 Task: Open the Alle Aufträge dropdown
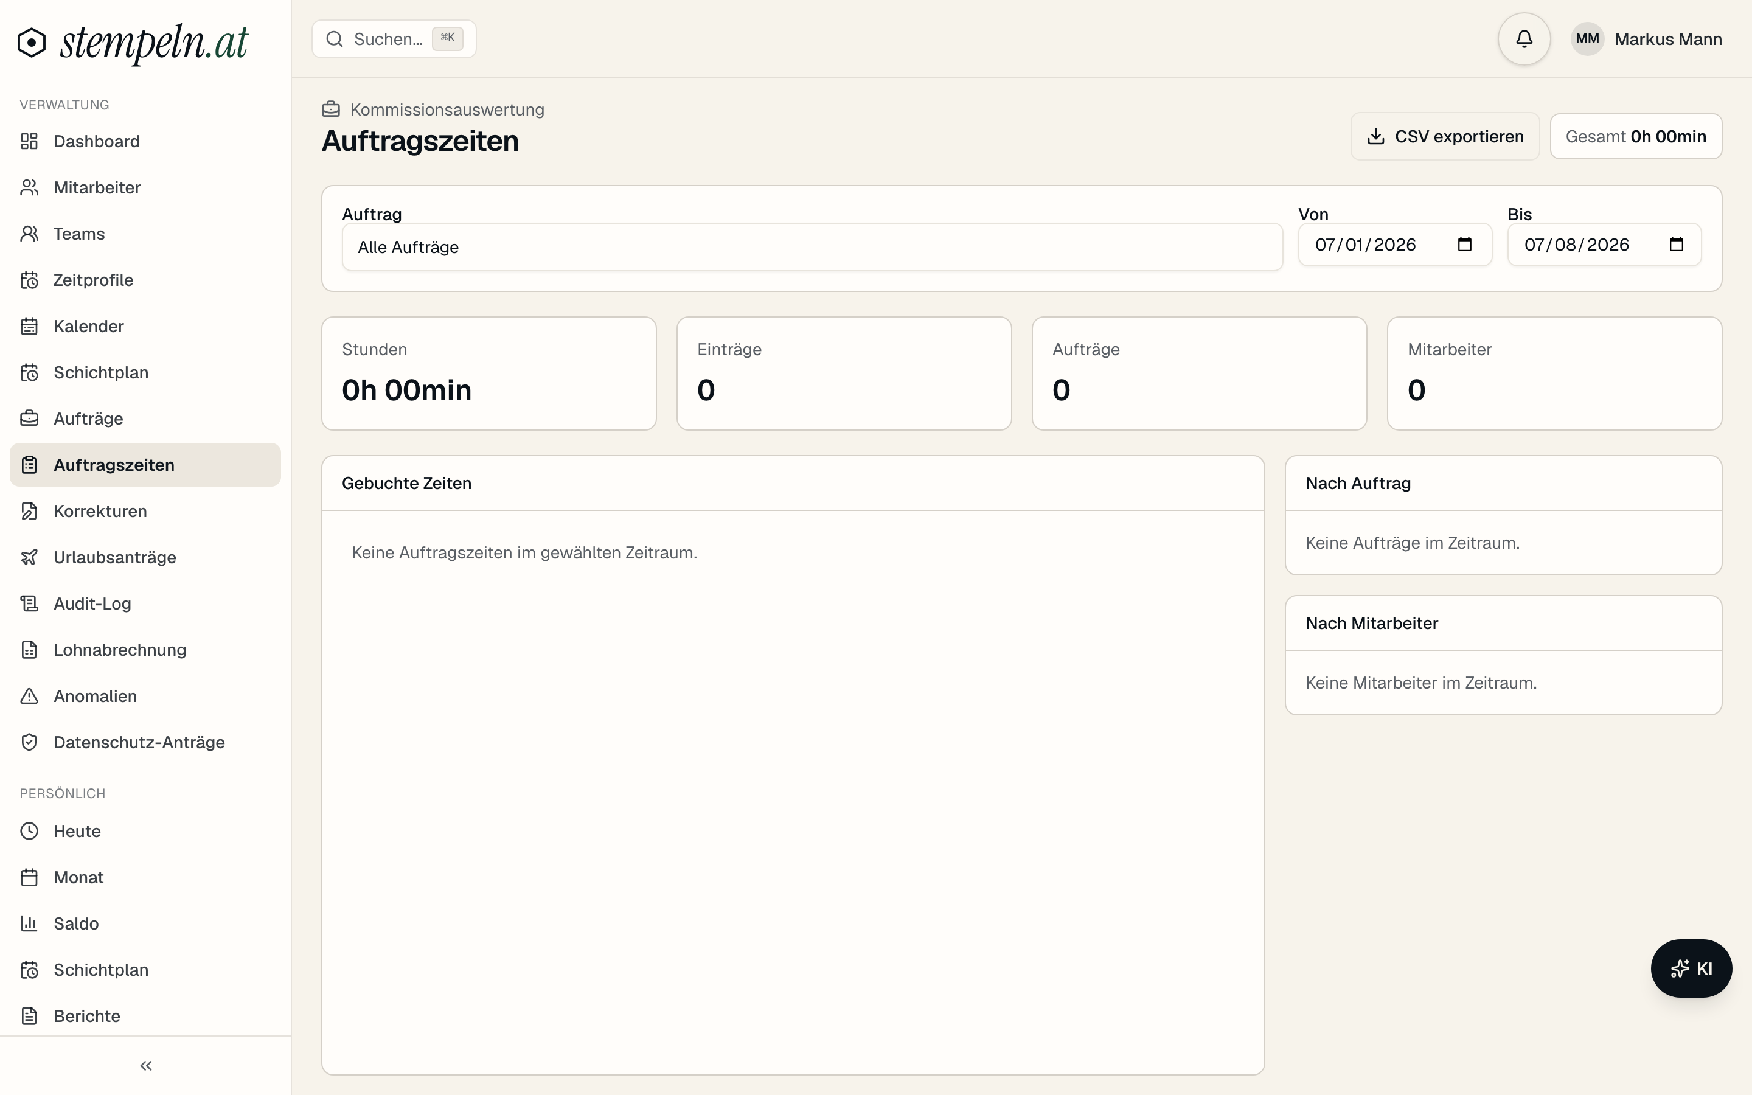tap(812, 247)
